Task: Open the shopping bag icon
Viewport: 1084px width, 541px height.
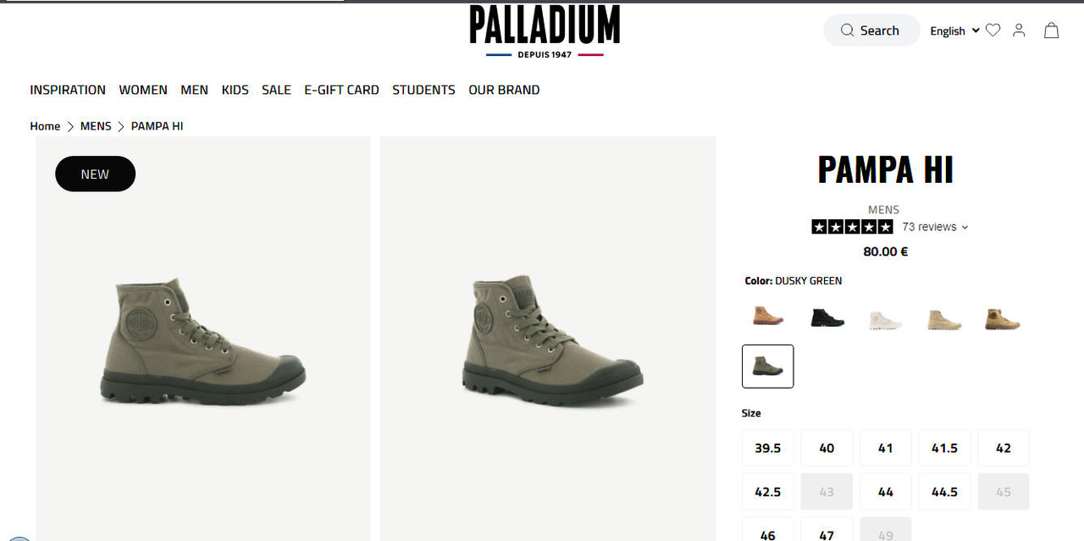Action: (1051, 30)
